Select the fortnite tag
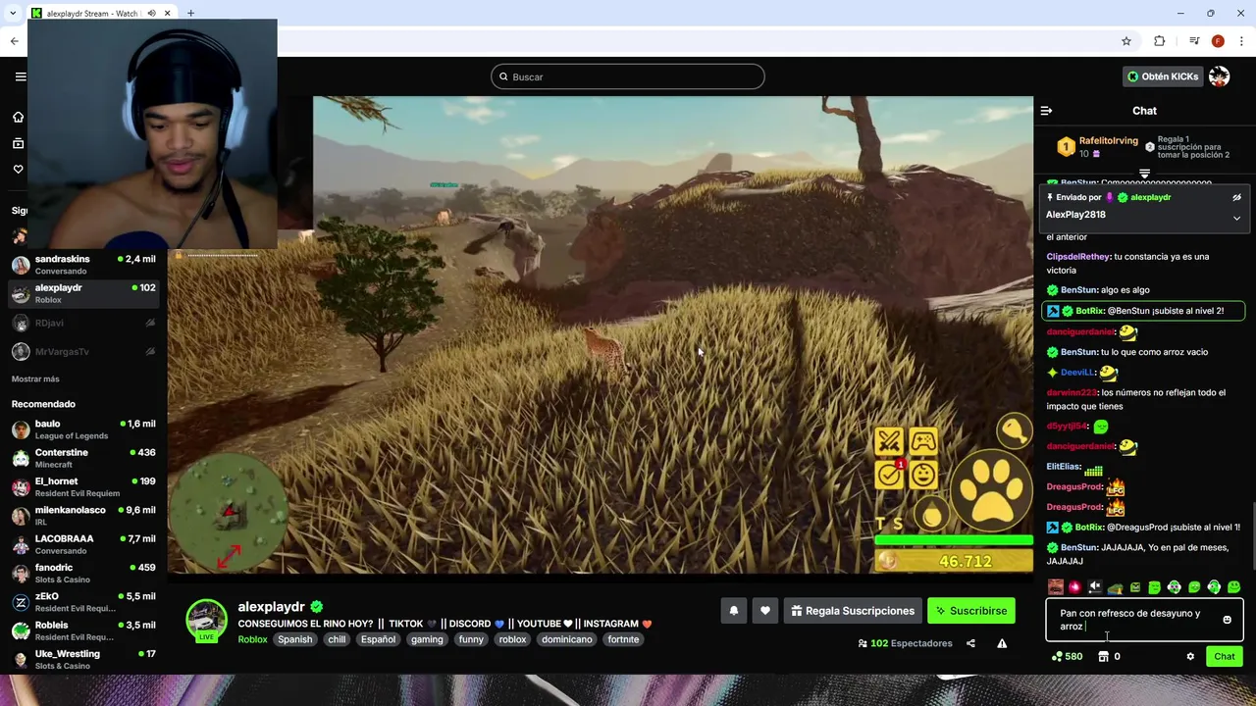 tap(623, 639)
